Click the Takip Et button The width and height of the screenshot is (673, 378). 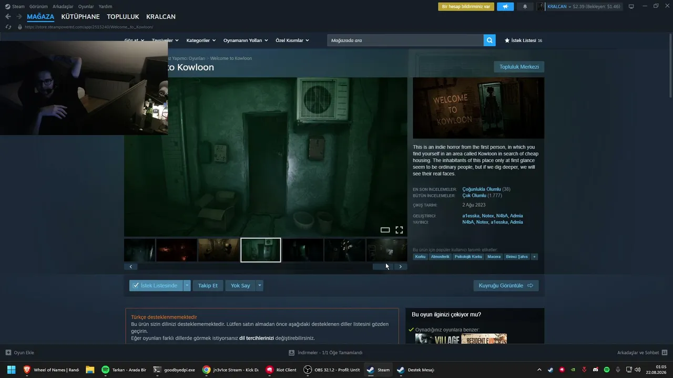point(208,286)
